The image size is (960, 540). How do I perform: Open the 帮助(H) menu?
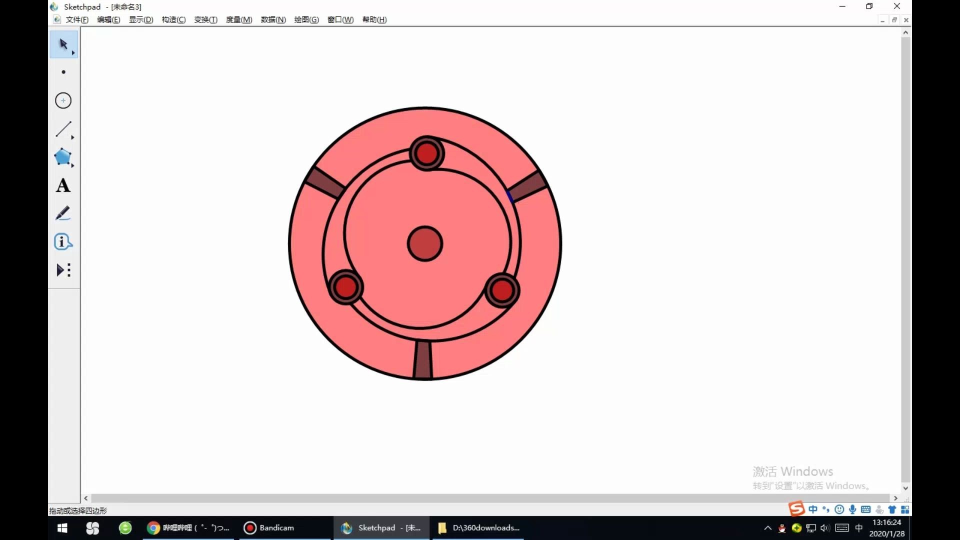click(x=374, y=19)
